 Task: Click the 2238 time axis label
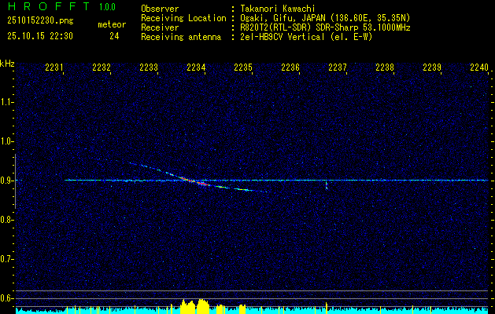(x=385, y=67)
